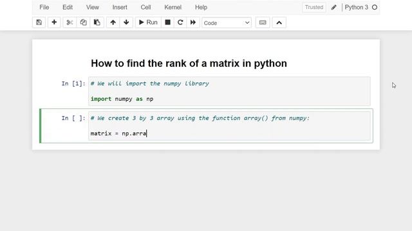Screen dimensions: 412x231
Task: Click the 'In [1]:' prompt
Action: click(x=73, y=83)
